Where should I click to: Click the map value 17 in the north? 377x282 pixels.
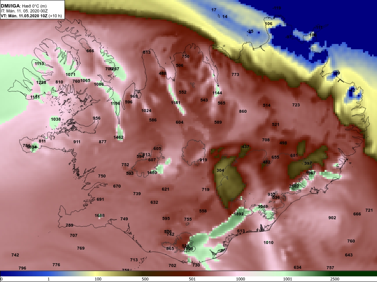click(214, 10)
